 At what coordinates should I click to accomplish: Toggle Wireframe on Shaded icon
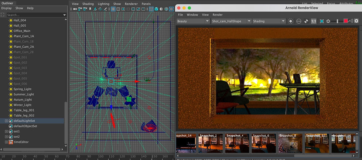[x=166, y=9]
